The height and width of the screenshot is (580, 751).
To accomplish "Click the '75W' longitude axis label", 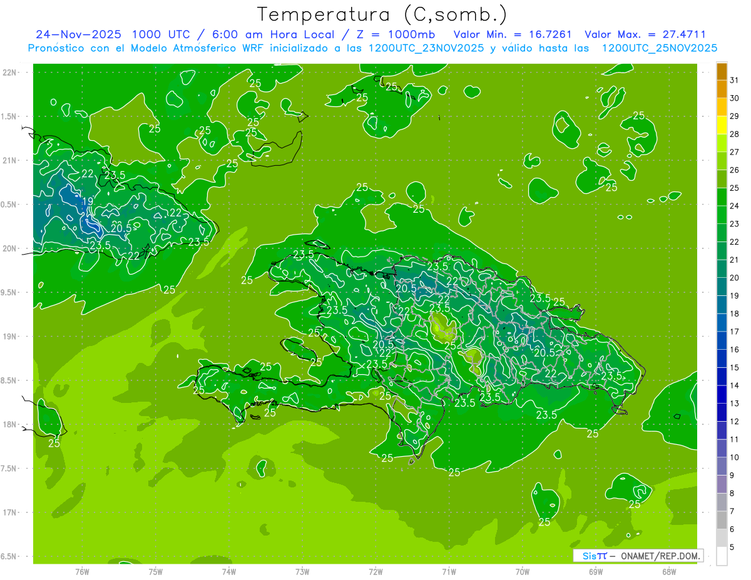I will [156, 572].
